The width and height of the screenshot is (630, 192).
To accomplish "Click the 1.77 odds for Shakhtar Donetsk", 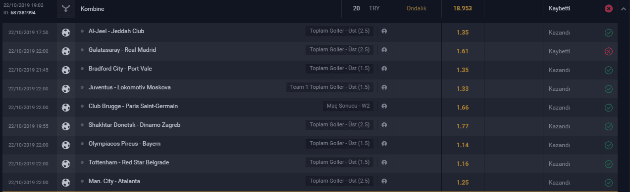I will [x=463, y=126].
